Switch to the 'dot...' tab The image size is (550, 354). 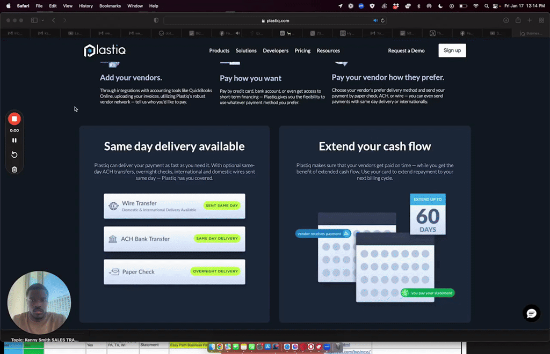point(166,33)
